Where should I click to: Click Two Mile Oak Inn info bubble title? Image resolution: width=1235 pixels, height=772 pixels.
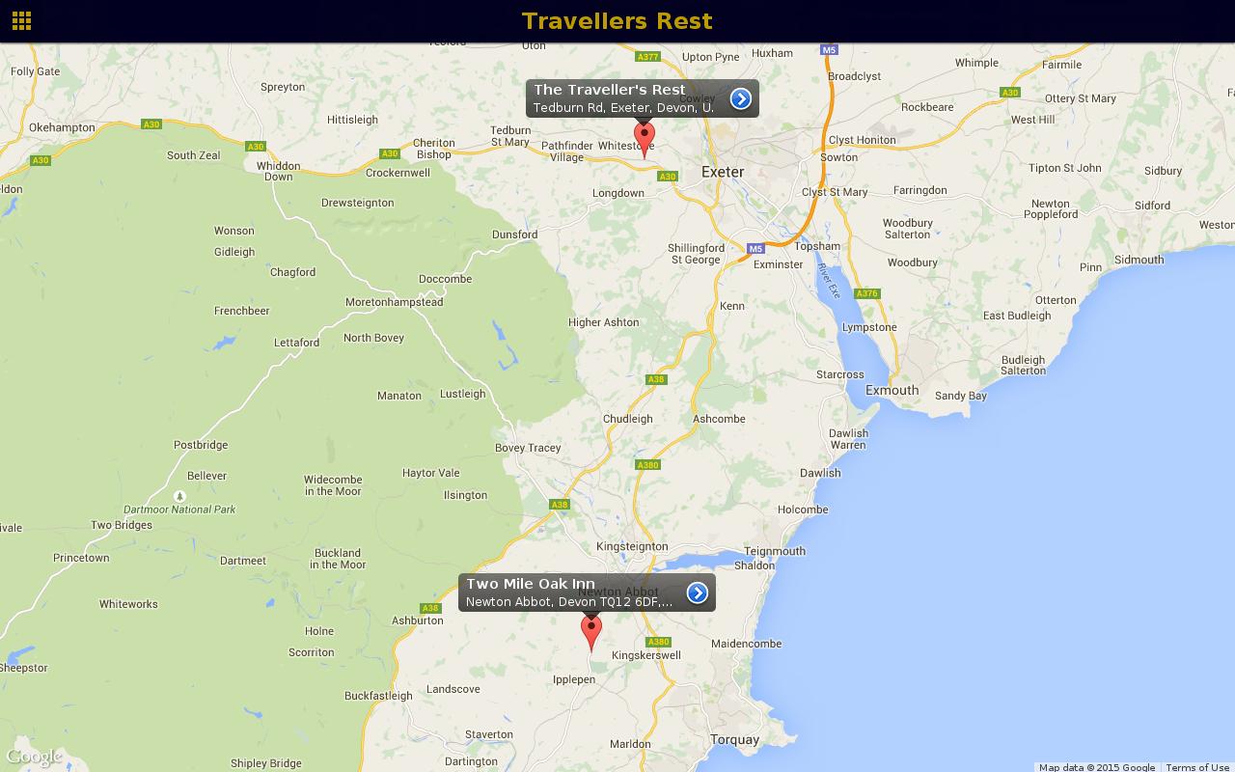531,584
